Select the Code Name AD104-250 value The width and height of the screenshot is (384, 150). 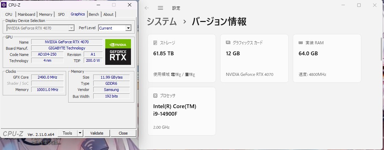click(x=47, y=55)
